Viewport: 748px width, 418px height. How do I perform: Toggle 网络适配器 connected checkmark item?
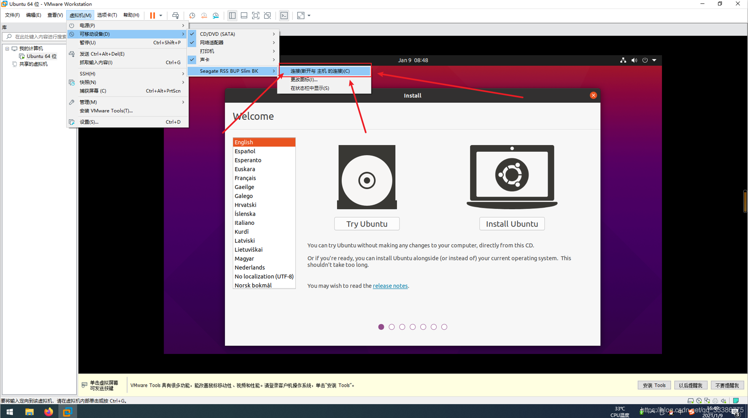(233, 43)
